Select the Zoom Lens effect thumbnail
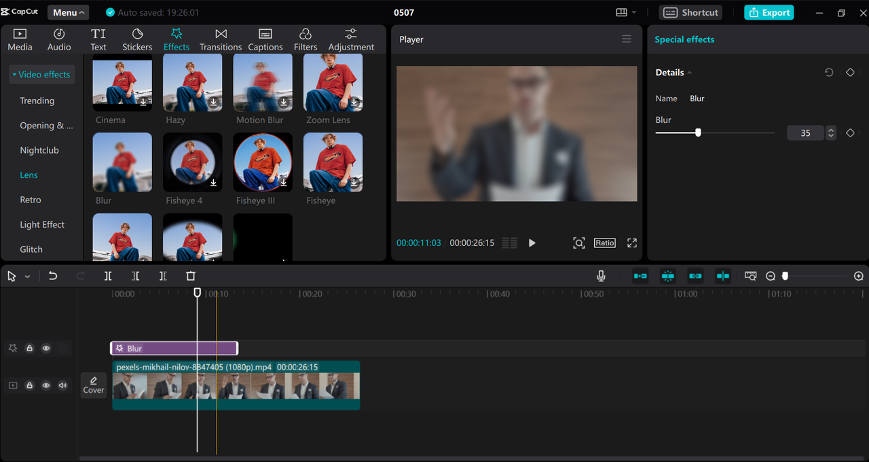The height and width of the screenshot is (462, 869). point(333,82)
